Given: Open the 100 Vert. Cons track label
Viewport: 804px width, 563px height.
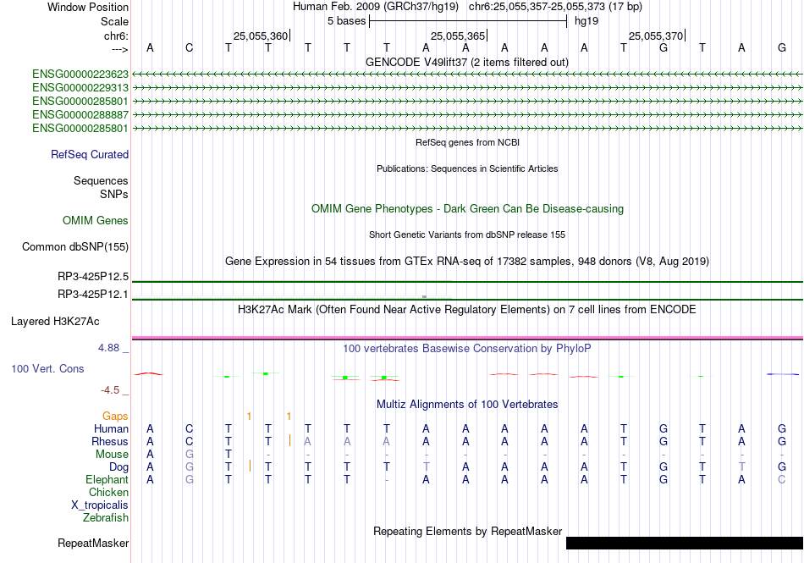Looking at the screenshot, I should (x=47, y=368).
